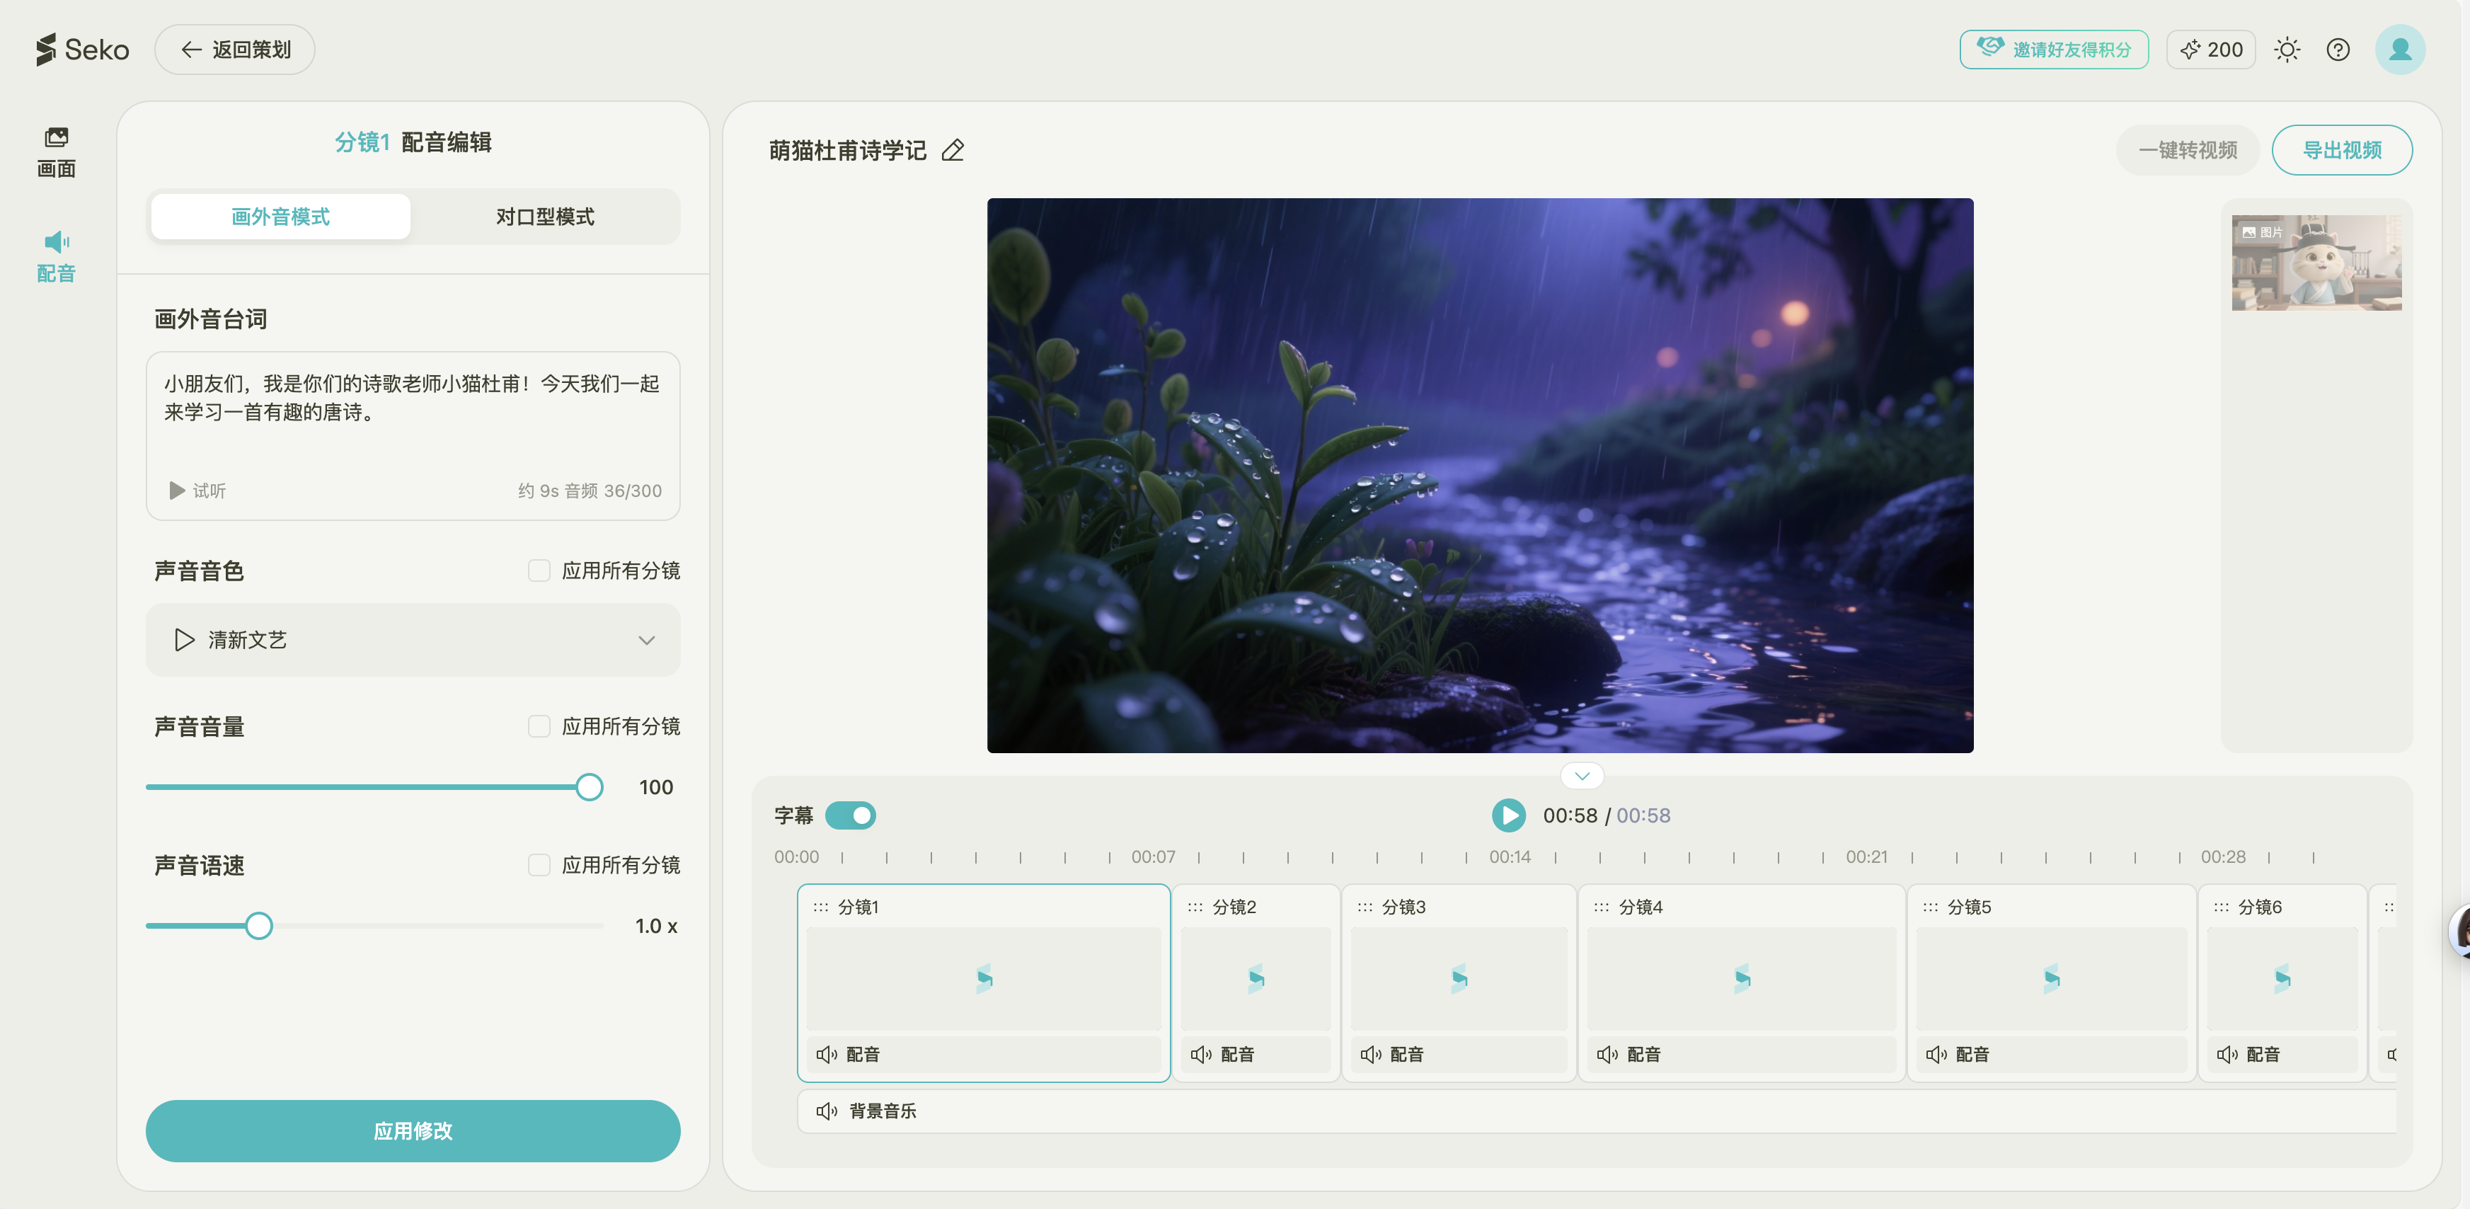Click the 100 volume value

click(656, 786)
